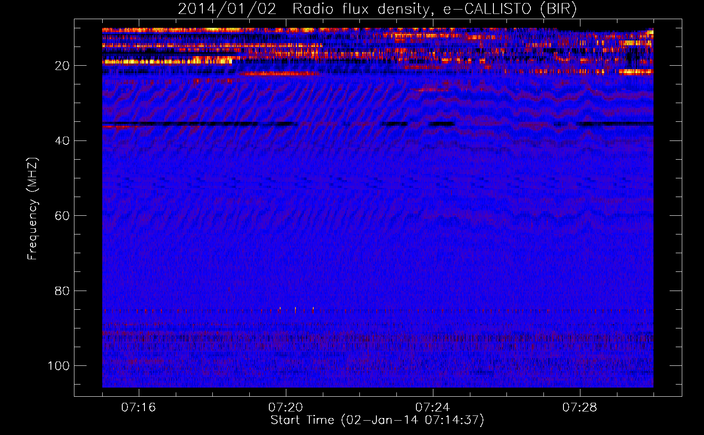Click the 07:28 time axis label
The height and width of the screenshot is (435, 704).
pyautogui.click(x=580, y=408)
